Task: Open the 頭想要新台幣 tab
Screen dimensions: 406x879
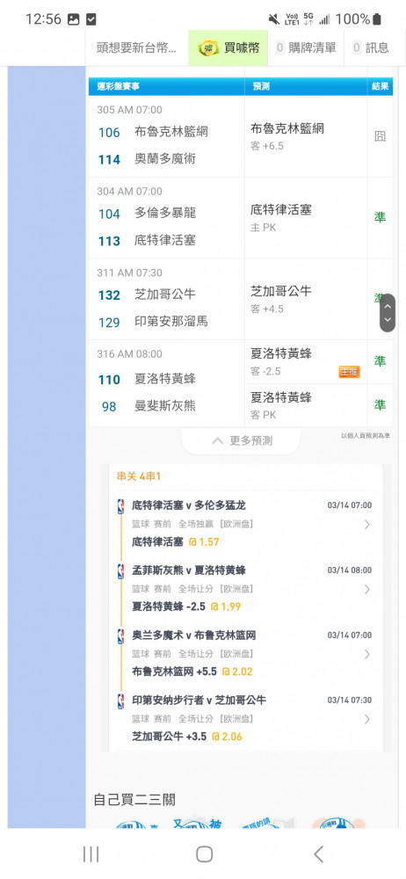Action: click(136, 47)
